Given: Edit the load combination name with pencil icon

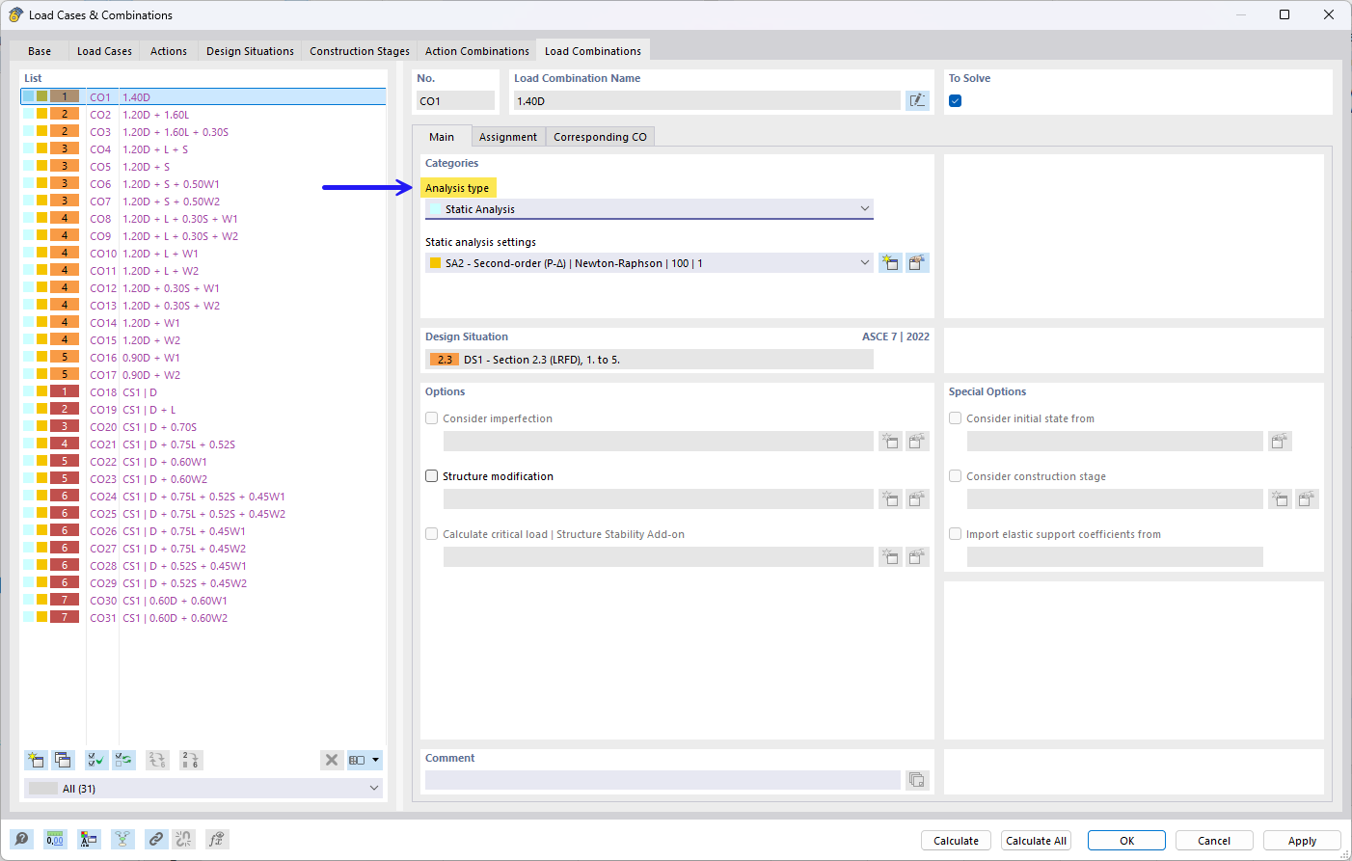Looking at the screenshot, I should pos(917,100).
